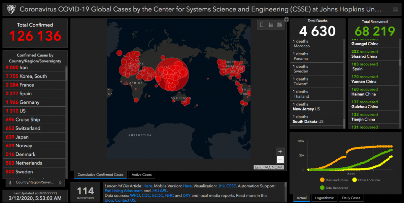Open the DXY data source link
This screenshot has width=404, height=203.
coord(187,195)
